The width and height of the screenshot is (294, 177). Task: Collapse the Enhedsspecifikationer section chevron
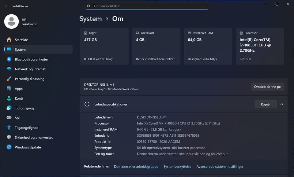282,104
